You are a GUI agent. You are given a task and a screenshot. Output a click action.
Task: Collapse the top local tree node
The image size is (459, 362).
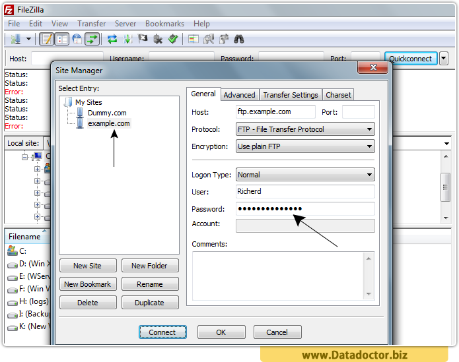click(x=25, y=157)
